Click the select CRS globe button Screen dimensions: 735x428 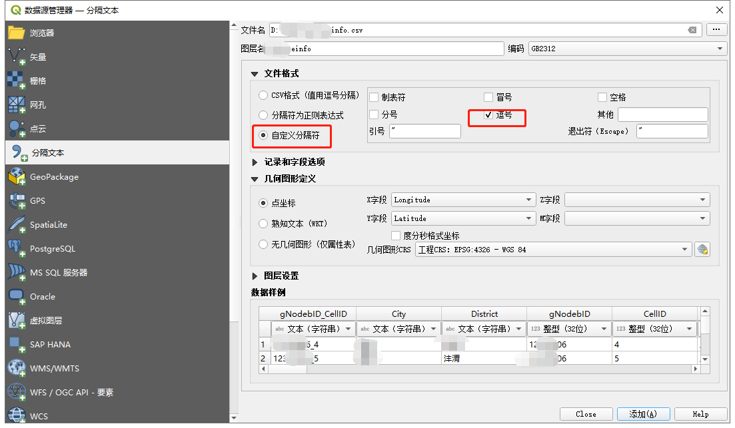pos(702,250)
